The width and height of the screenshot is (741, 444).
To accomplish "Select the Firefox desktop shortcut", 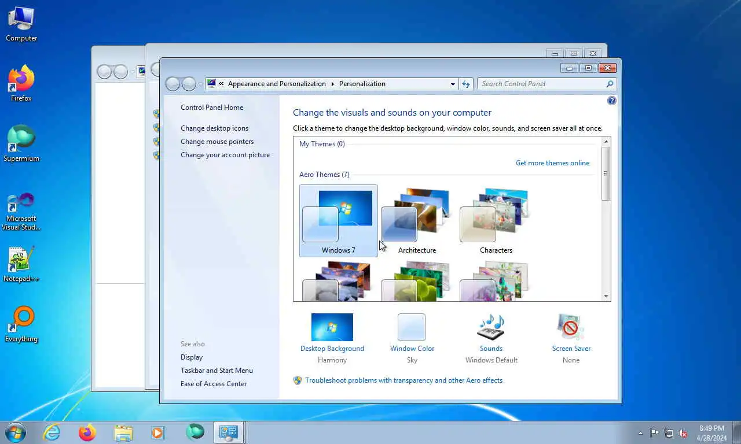I will tap(21, 84).
